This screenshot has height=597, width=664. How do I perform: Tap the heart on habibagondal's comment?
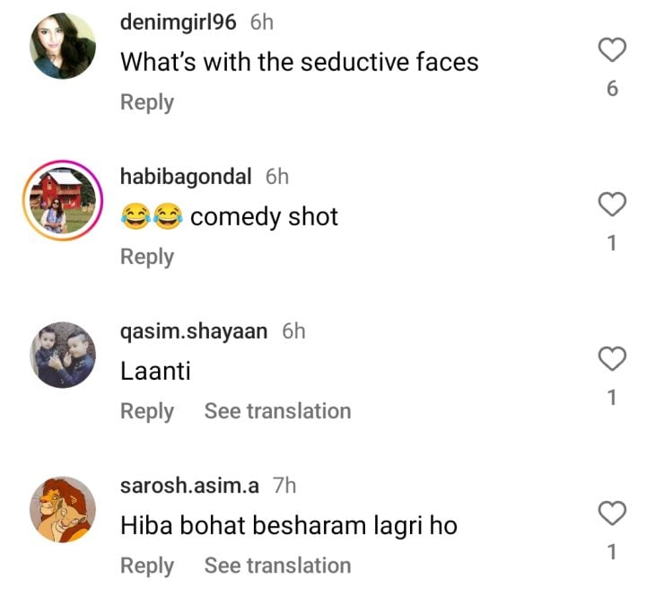(x=612, y=206)
